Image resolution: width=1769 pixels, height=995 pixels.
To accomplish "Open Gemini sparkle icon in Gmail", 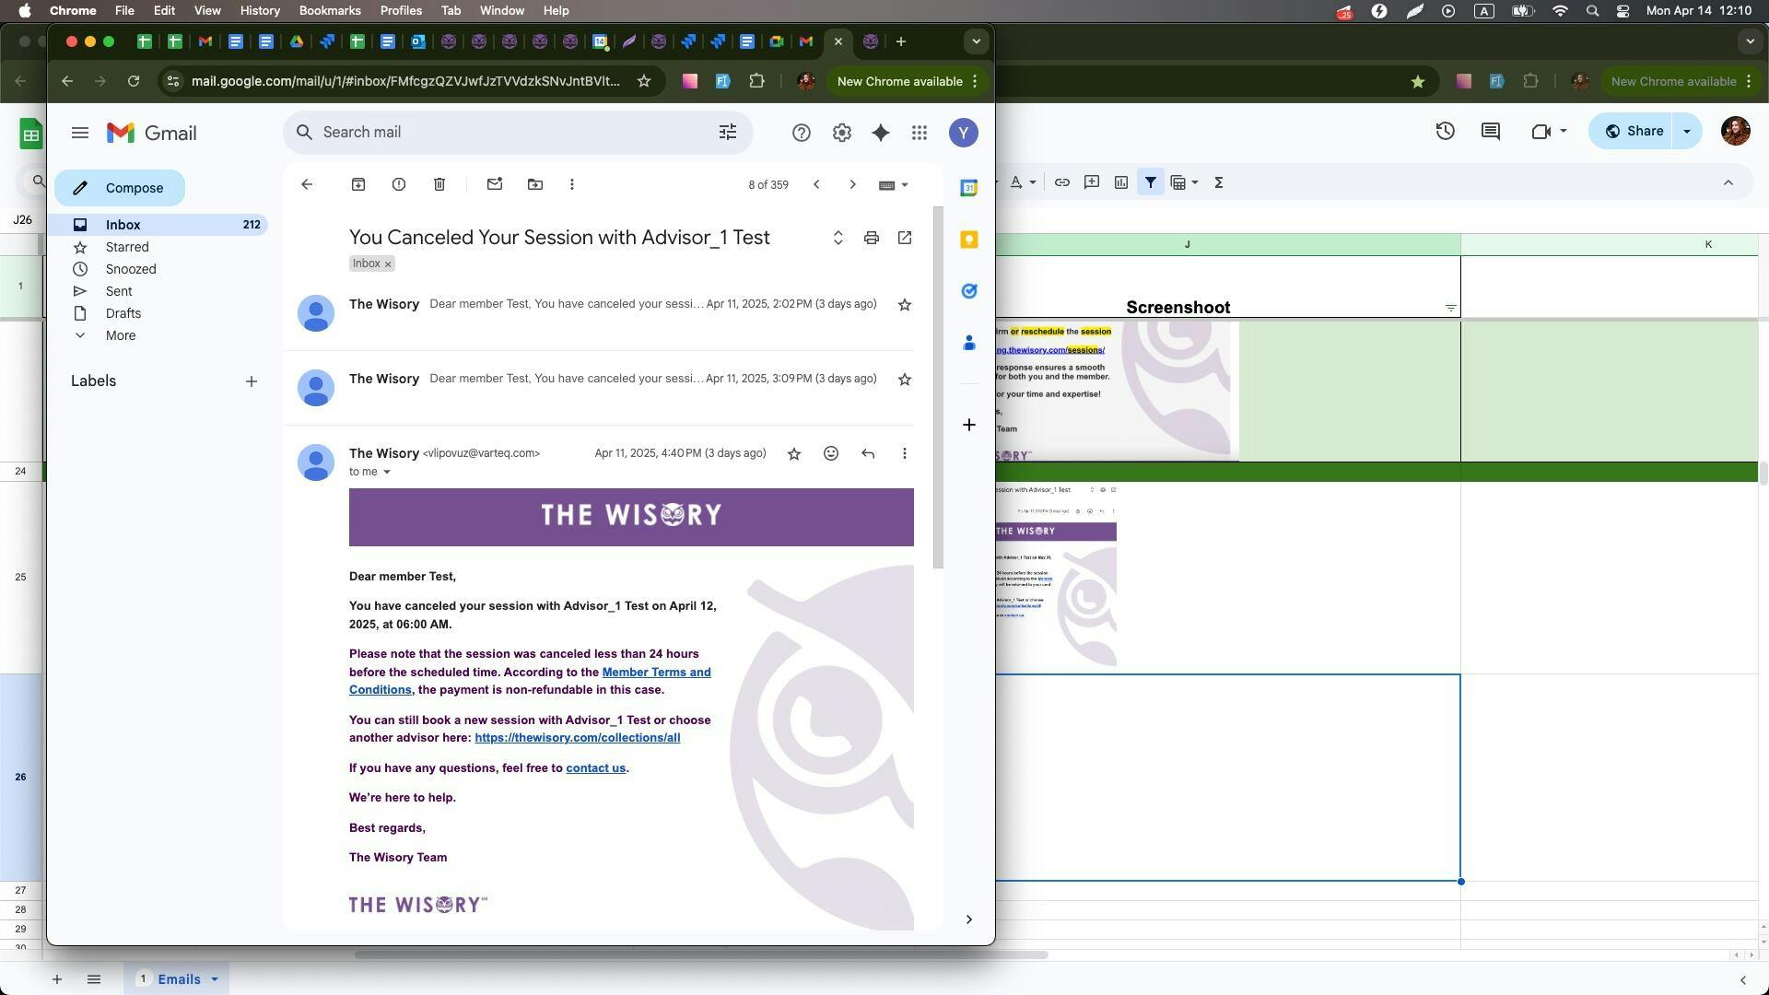I will coord(881,133).
